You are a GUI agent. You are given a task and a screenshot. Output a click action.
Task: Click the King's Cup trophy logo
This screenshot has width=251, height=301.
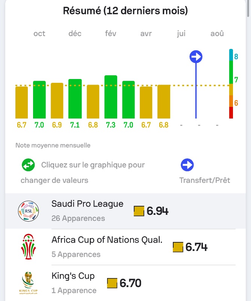coord(29,283)
